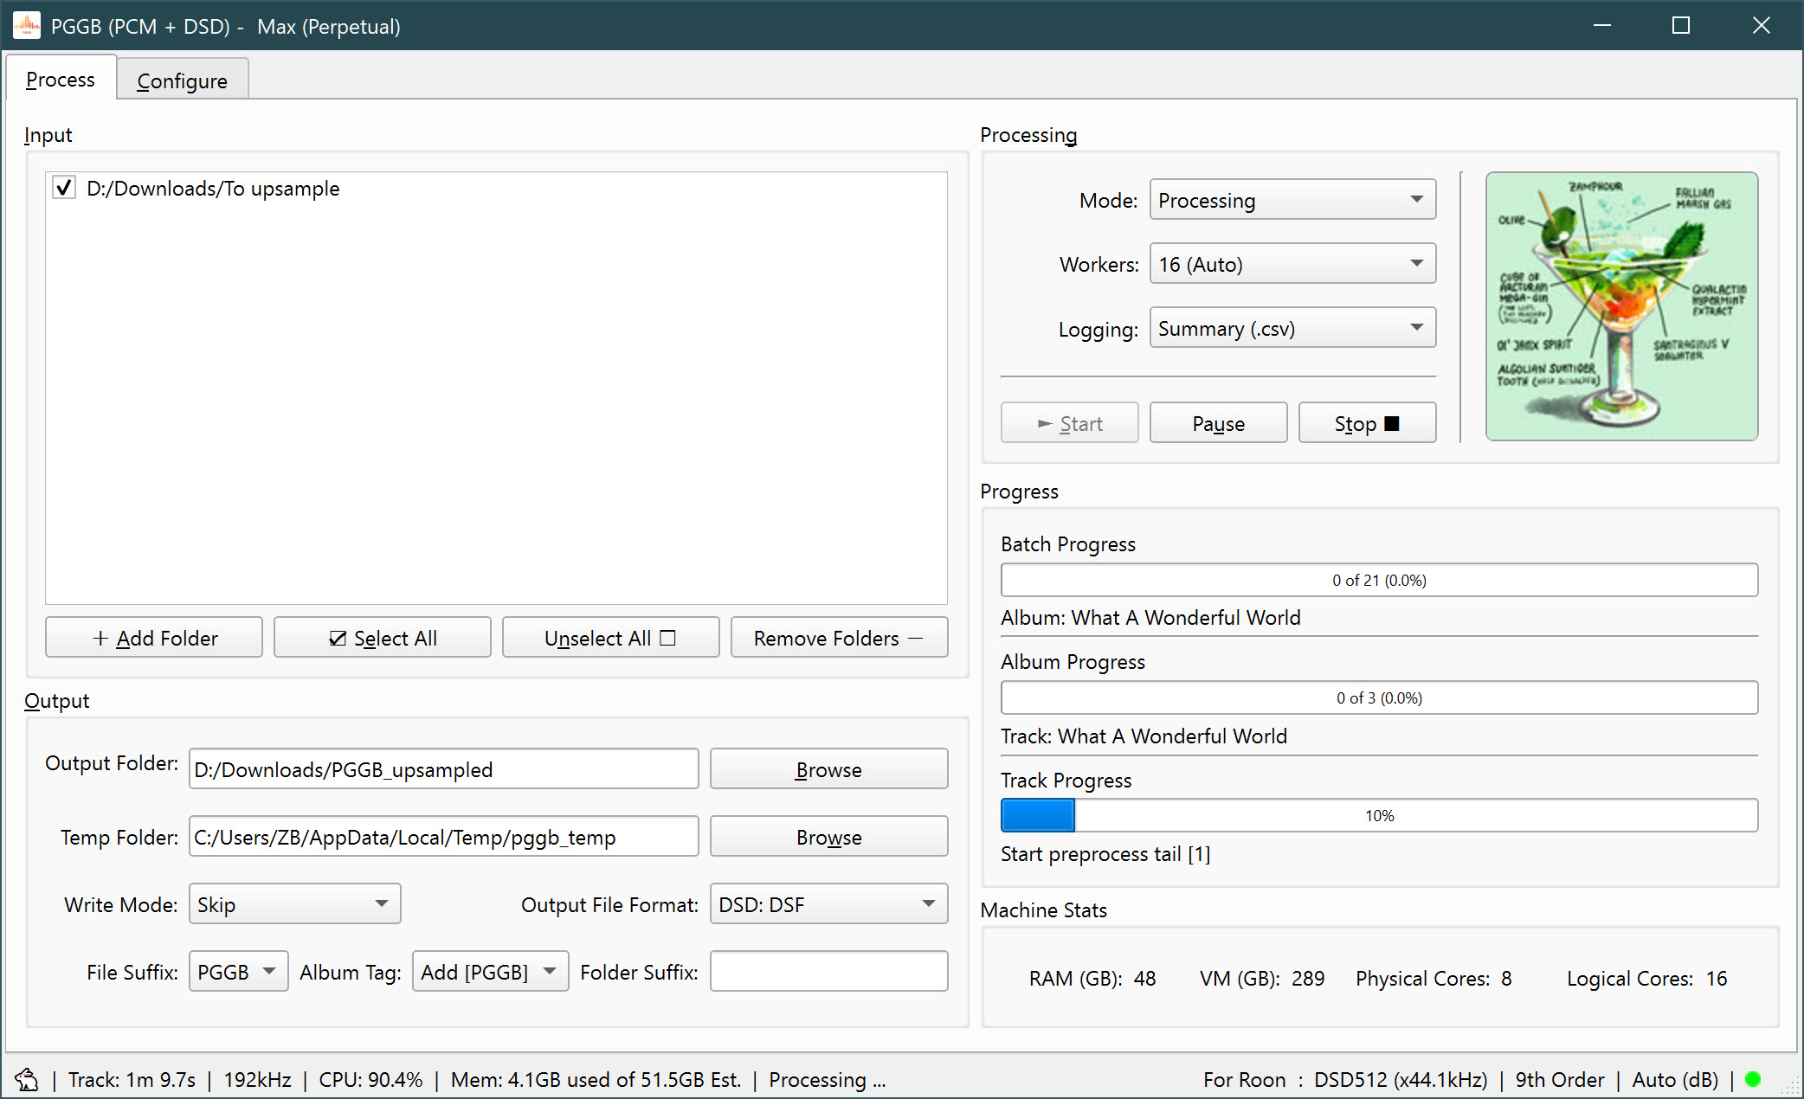Click the stop square icon on Stop button

pos(1390,423)
